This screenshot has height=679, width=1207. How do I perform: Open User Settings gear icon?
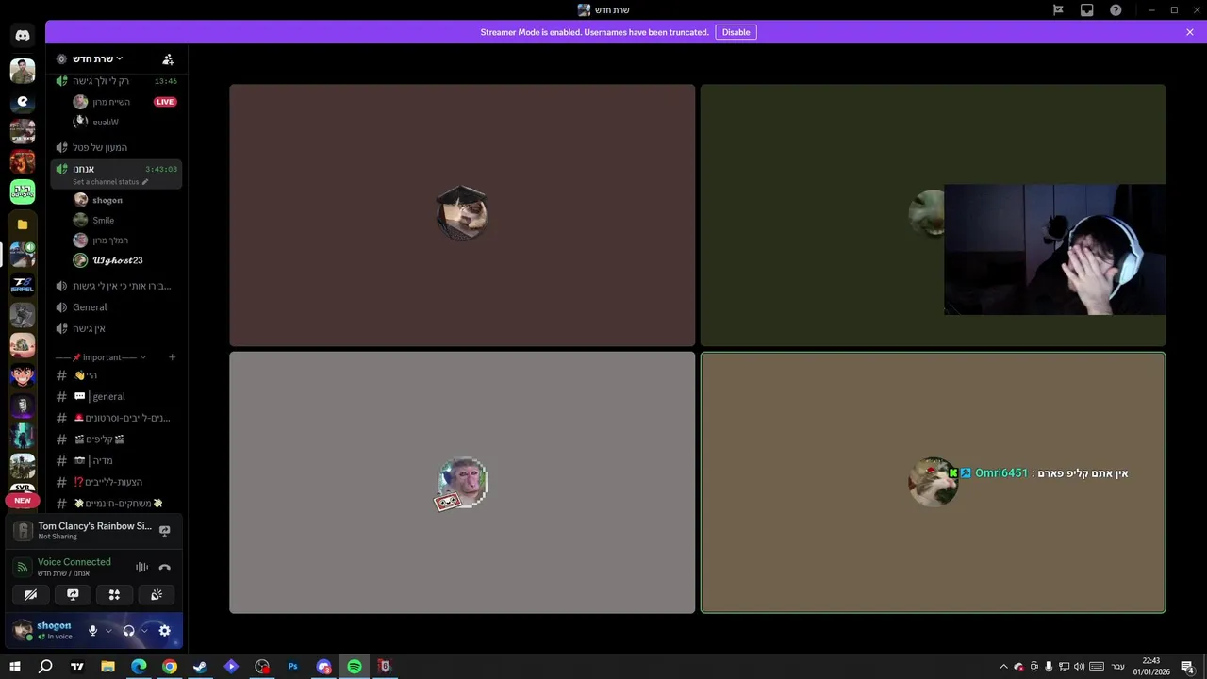click(165, 631)
